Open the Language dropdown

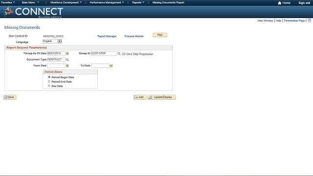point(52,41)
